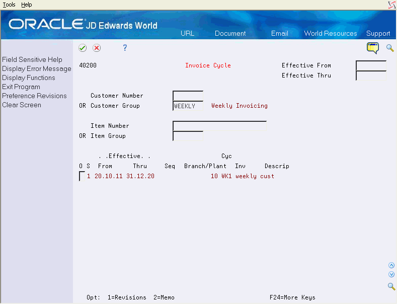The height and width of the screenshot is (304, 397).
Task: Click the weekly cust description
Action: [255, 176]
